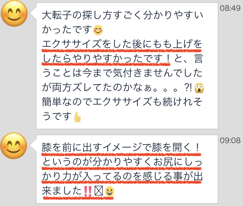Screen dimensions: 243x206
Task: Click the line かり力が入ってるのを感じる事が出
Action: click(x=122, y=176)
